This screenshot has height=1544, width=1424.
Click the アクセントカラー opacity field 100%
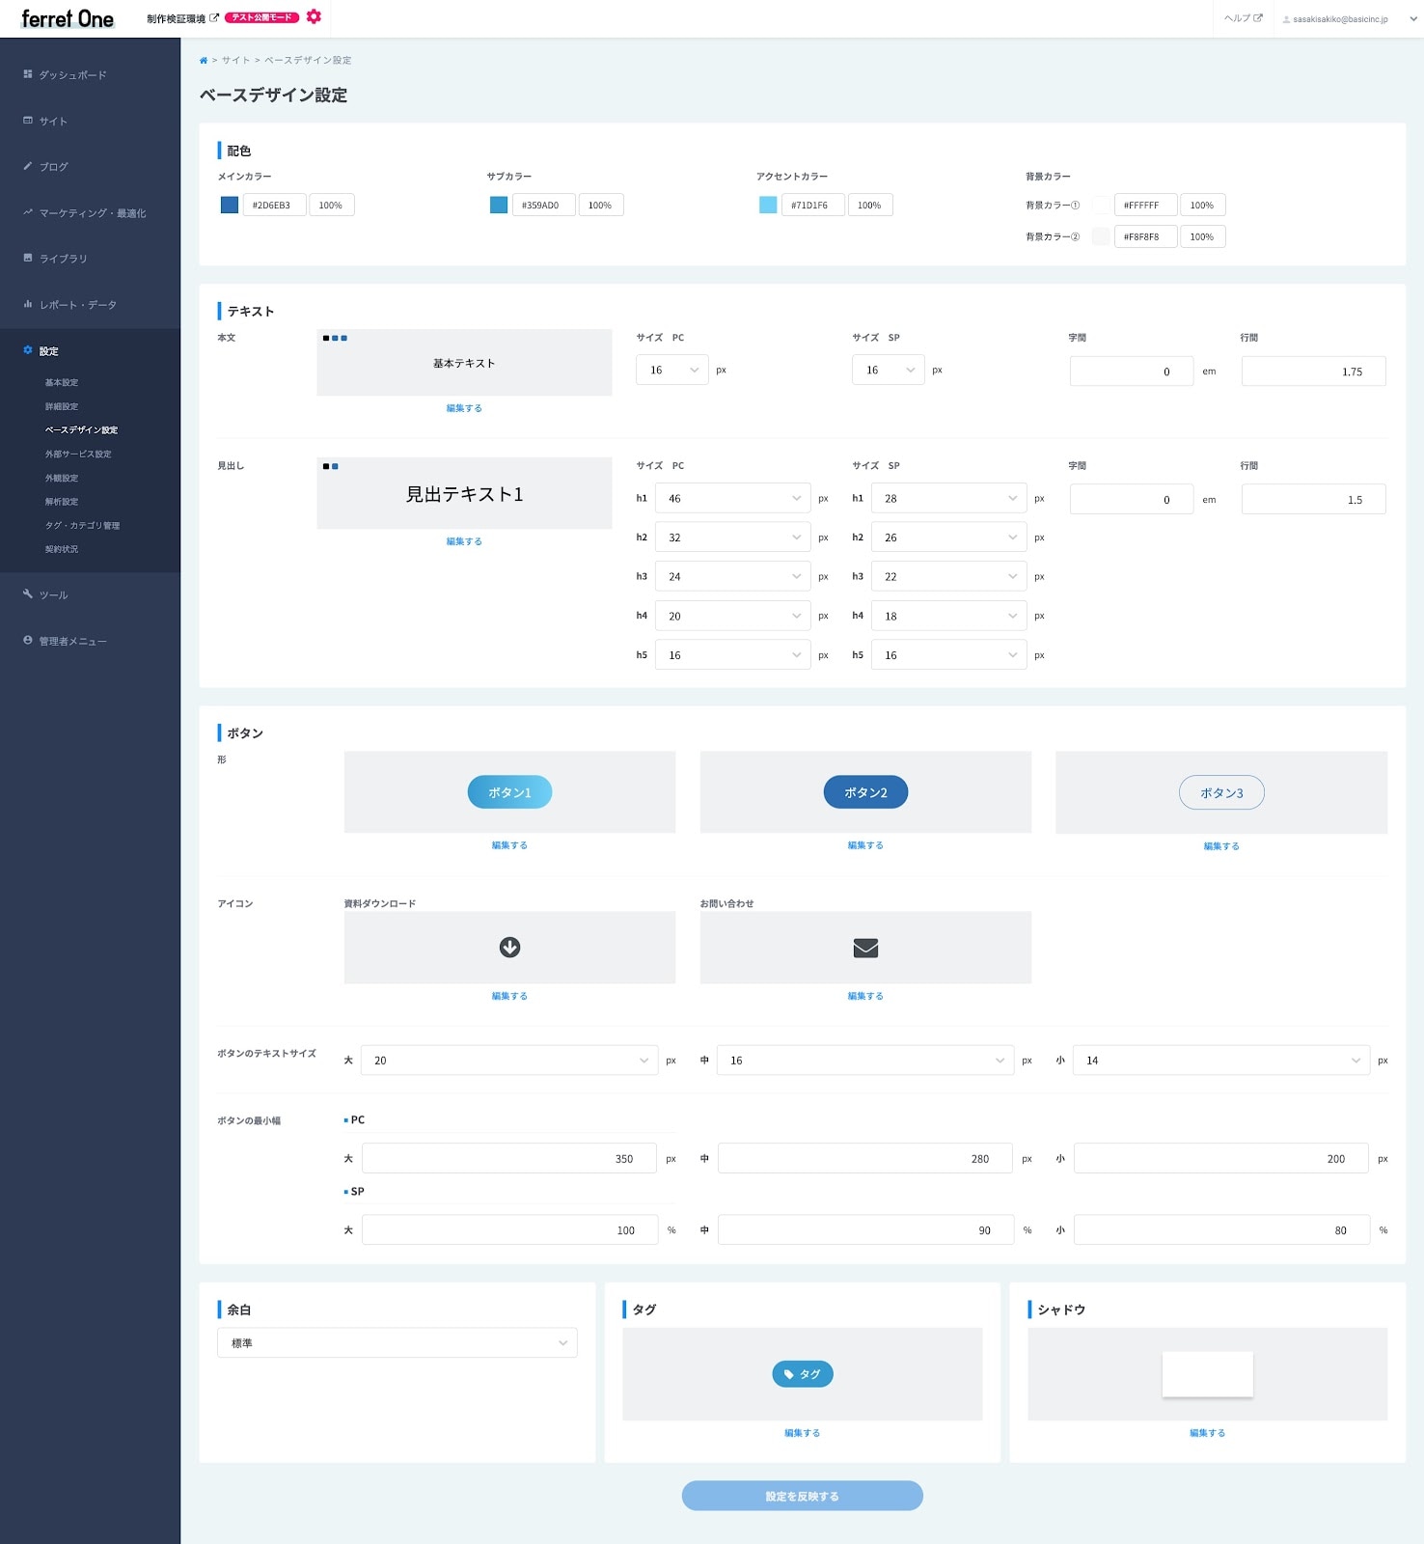(x=869, y=205)
